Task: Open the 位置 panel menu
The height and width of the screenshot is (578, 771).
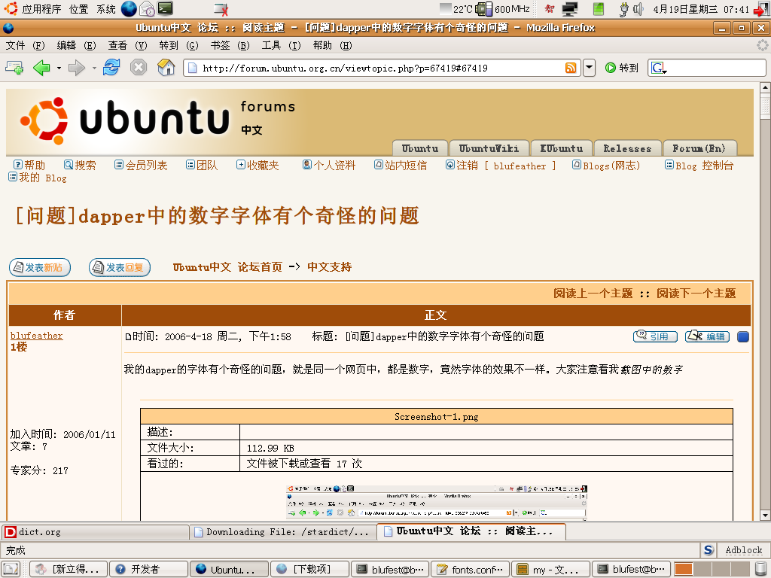Action: pos(78,9)
